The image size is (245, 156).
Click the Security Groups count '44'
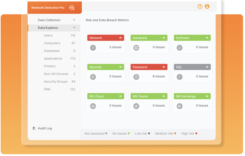click(73, 82)
